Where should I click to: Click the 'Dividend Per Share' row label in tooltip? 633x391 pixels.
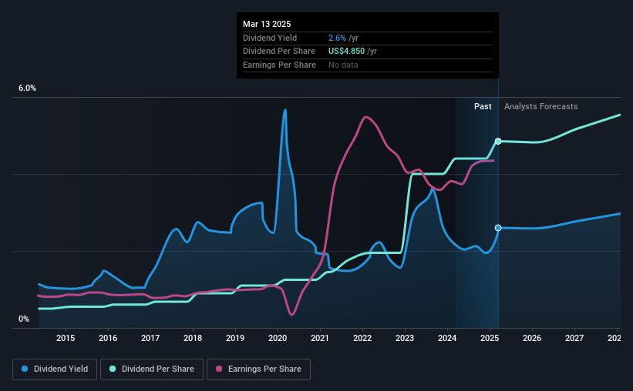tap(279, 52)
